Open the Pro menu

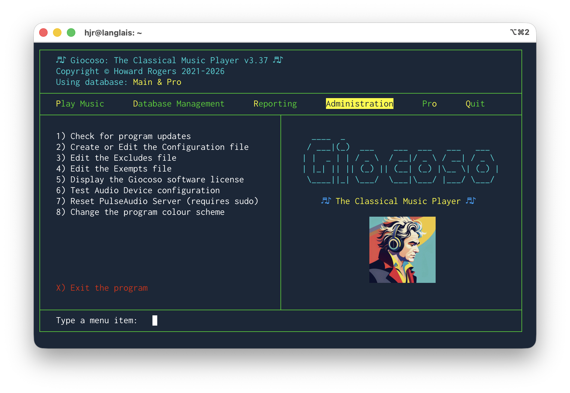click(x=429, y=104)
